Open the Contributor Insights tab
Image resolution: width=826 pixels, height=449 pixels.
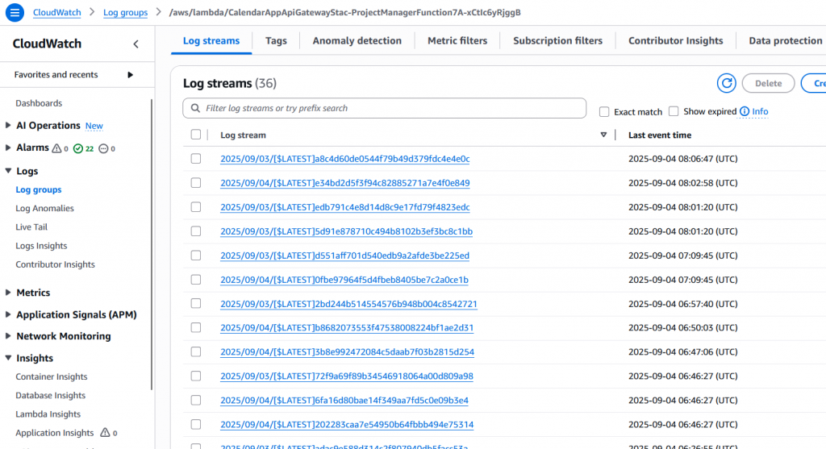[675, 40]
